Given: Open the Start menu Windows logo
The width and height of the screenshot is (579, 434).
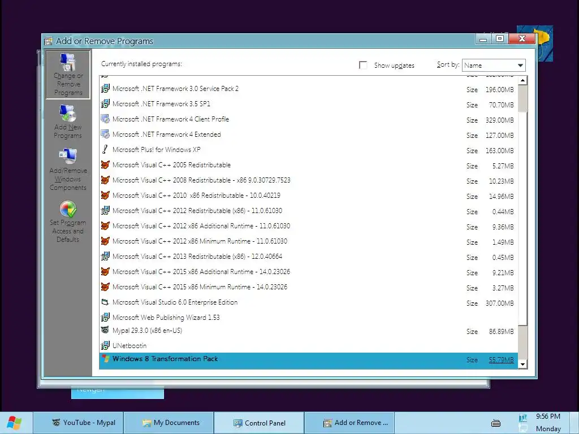Looking at the screenshot, I should tap(14, 423).
